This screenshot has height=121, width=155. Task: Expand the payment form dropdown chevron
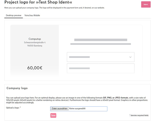pyautogui.click(x=130, y=57)
